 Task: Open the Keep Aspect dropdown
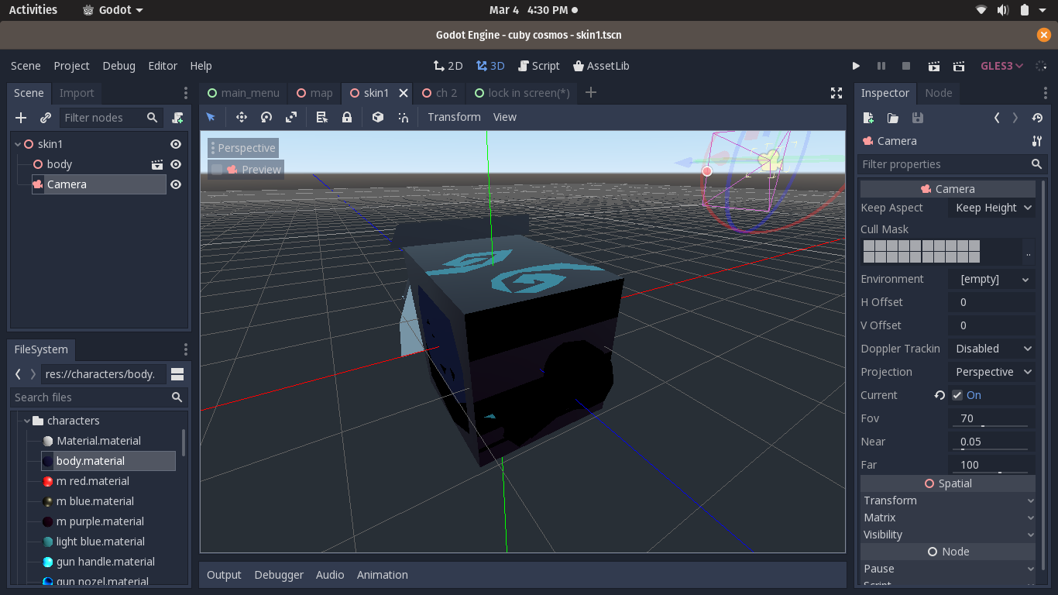[x=992, y=208]
